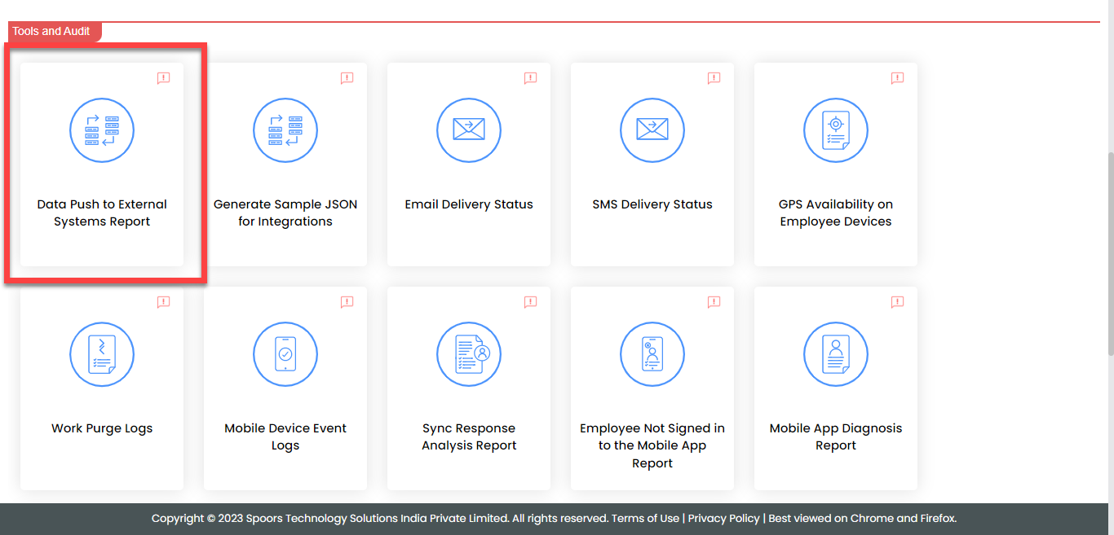
Task: Click info alert icon on Work Purge Logs card
Action: [x=163, y=302]
